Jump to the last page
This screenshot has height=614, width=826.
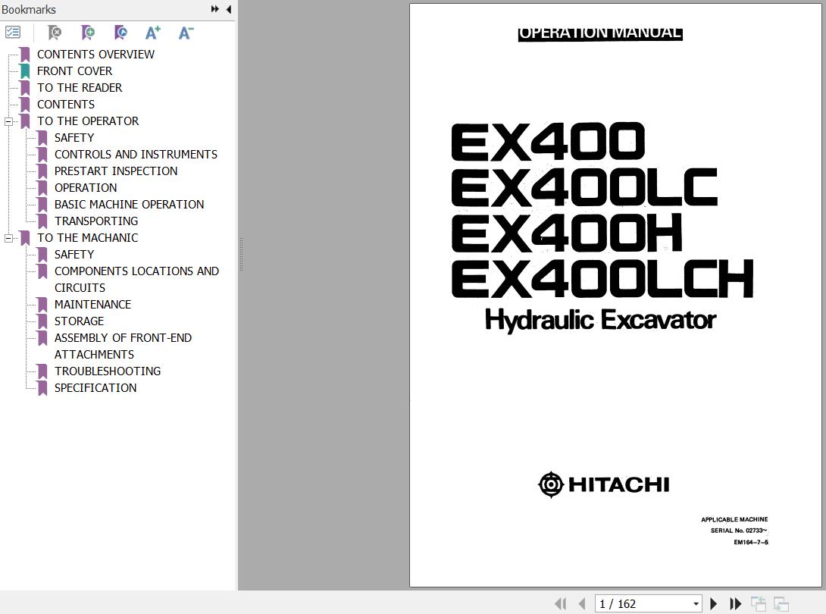point(735,603)
